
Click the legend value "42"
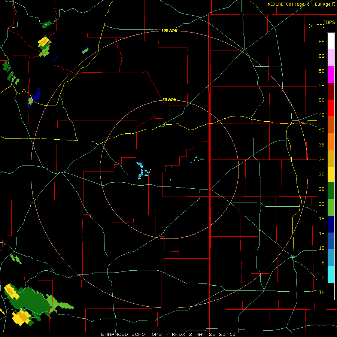tap(322, 130)
